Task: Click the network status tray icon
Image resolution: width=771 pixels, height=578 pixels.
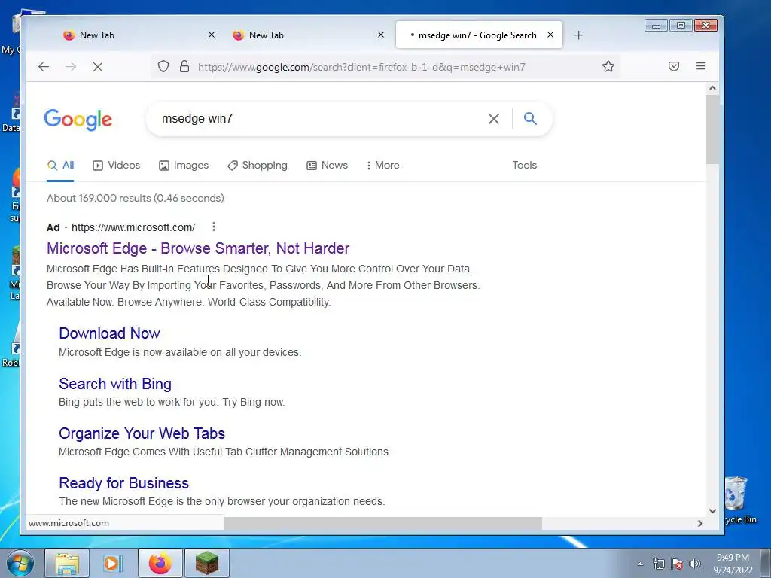Action: tap(658, 564)
